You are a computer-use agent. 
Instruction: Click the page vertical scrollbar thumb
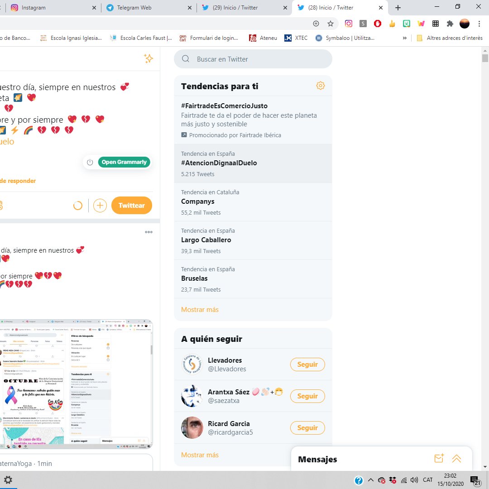tap(485, 58)
